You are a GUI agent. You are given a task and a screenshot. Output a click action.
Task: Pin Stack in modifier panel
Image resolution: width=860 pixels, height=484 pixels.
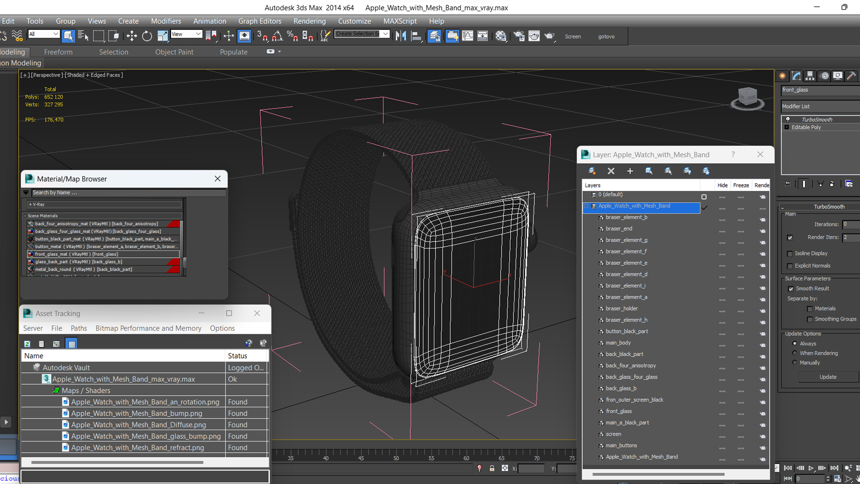pyautogui.click(x=787, y=184)
